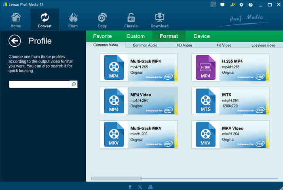The image size is (283, 190).
Task: Open the feedback message icon
Action: (222, 5)
